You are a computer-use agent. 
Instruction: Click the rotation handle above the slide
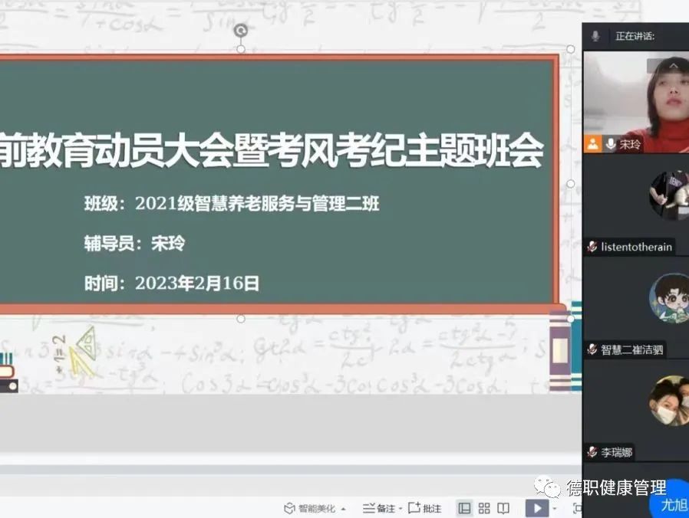pyautogui.click(x=240, y=31)
